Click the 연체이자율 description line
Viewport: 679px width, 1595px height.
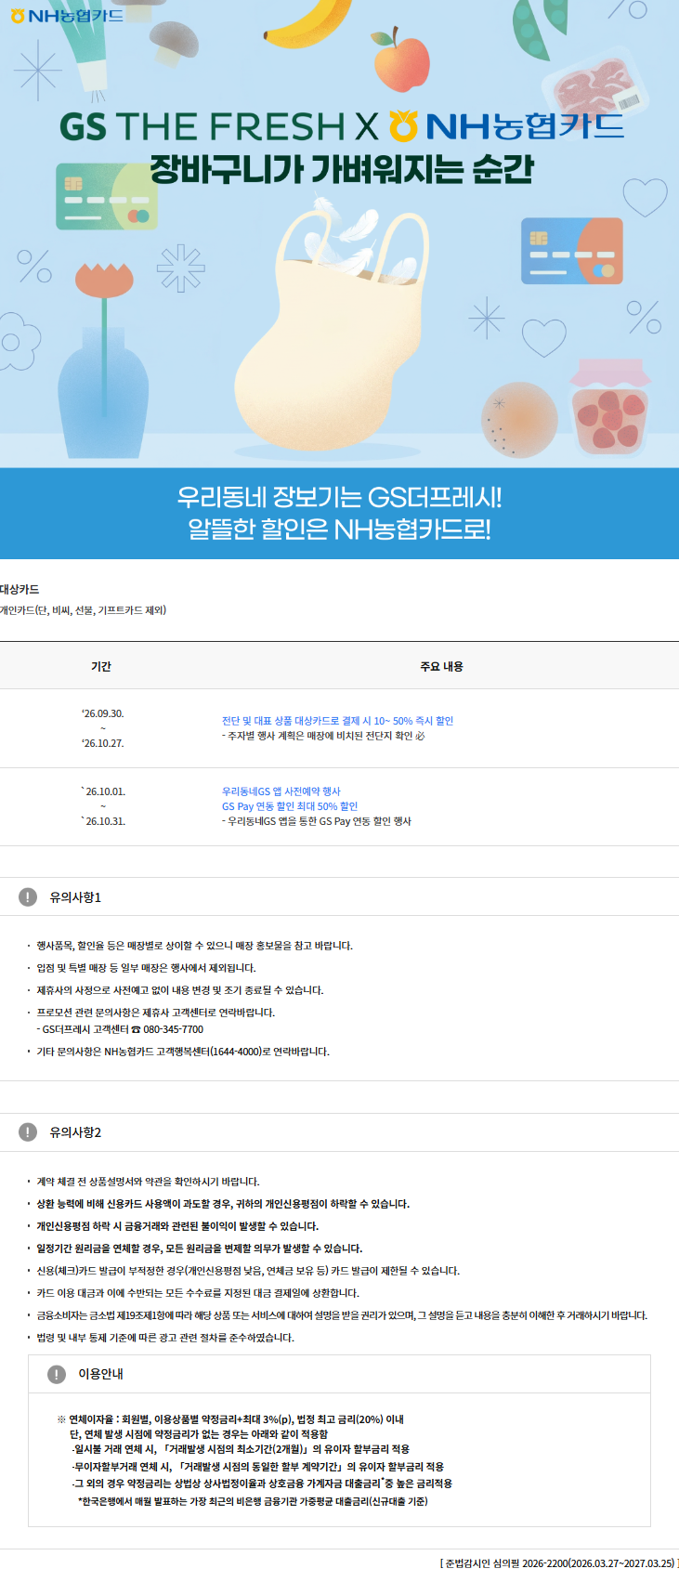pos(230,1419)
